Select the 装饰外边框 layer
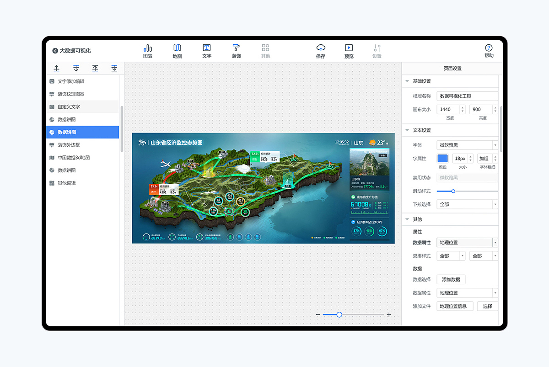 coord(82,144)
